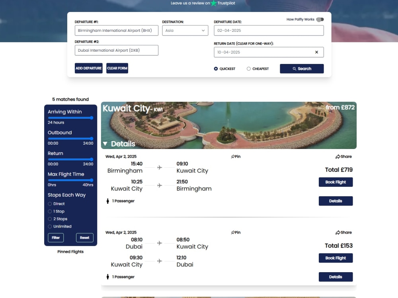Choose Unlimited under Stops Each Way
This screenshot has height=298, width=398.
click(x=50, y=226)
